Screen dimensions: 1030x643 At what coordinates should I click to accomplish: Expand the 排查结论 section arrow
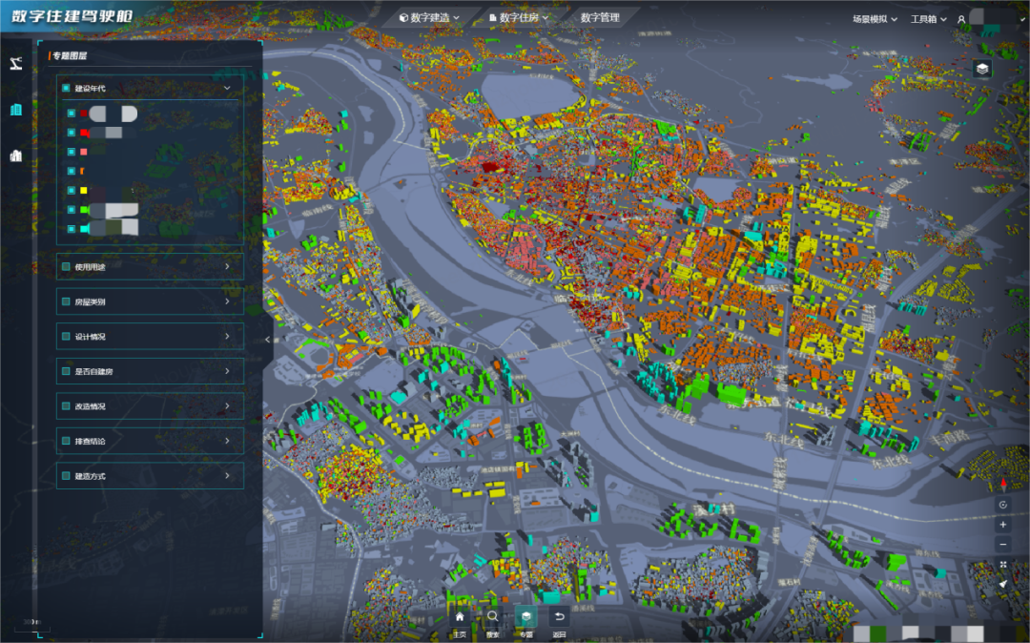coord(227,441)
